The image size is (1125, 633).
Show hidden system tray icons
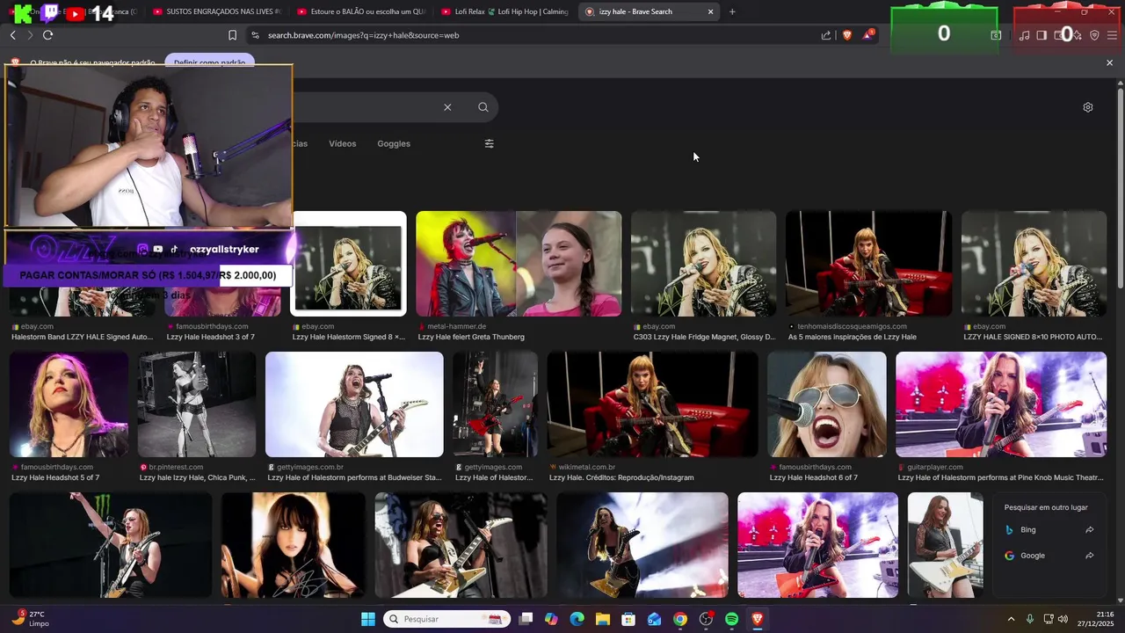[1011, 619]
